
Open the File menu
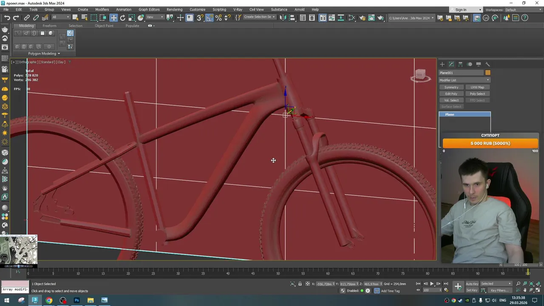pos(6,9)
